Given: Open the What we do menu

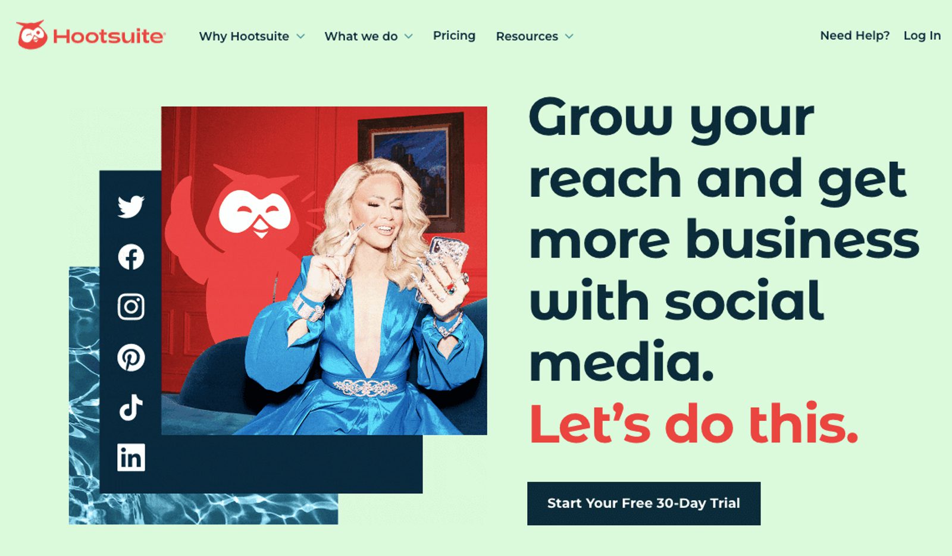Looking at the screenshot, I should click(x=361, y=36).
